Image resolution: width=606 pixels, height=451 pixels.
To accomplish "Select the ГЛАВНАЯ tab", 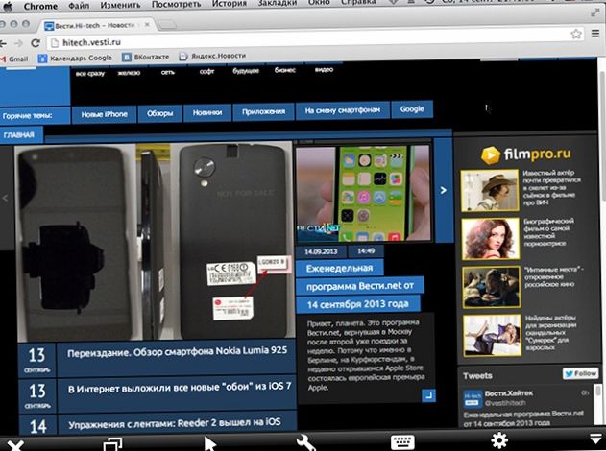I will (19, 134).
